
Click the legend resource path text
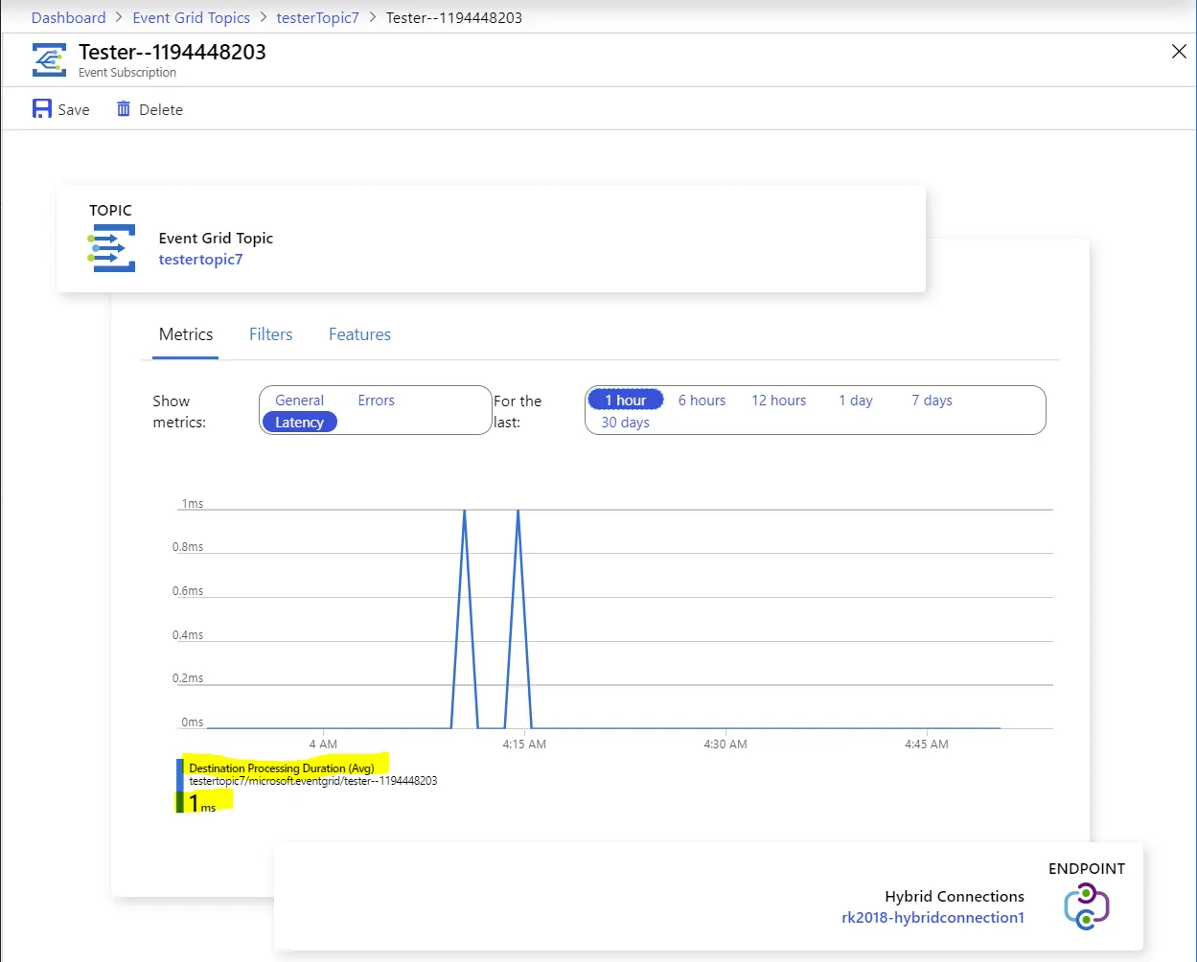pos(312,781)
